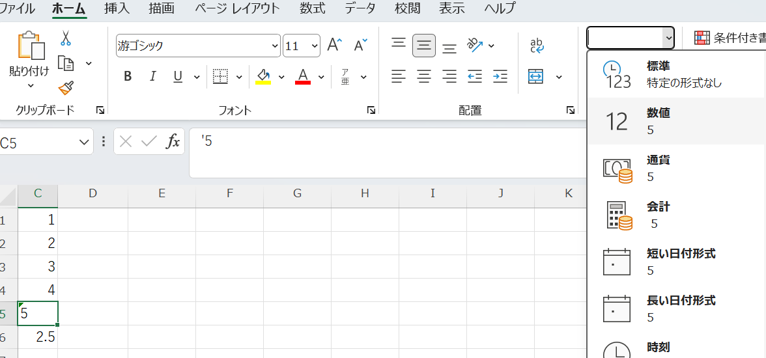Toggle the middle vertical align button
766x358 pixels.
424,46
